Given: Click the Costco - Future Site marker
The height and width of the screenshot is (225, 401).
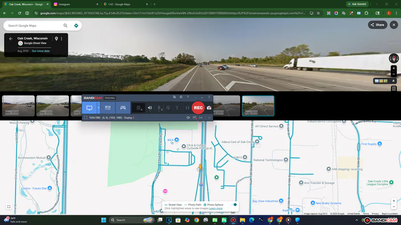Looking at the screenshot, I should 49,188.
